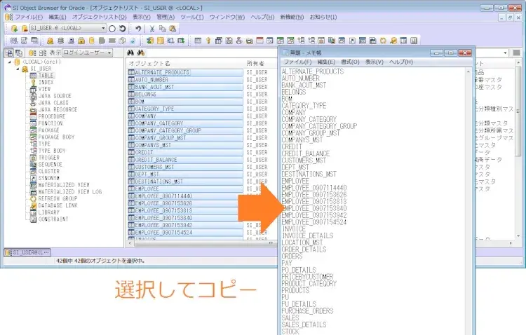Click the undo arrow icon
The image size is (526, 335).
pyautogui.click(x=138, y=29)
